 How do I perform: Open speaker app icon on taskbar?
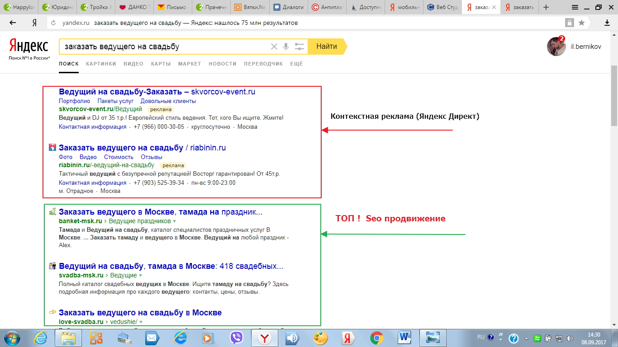293,338
